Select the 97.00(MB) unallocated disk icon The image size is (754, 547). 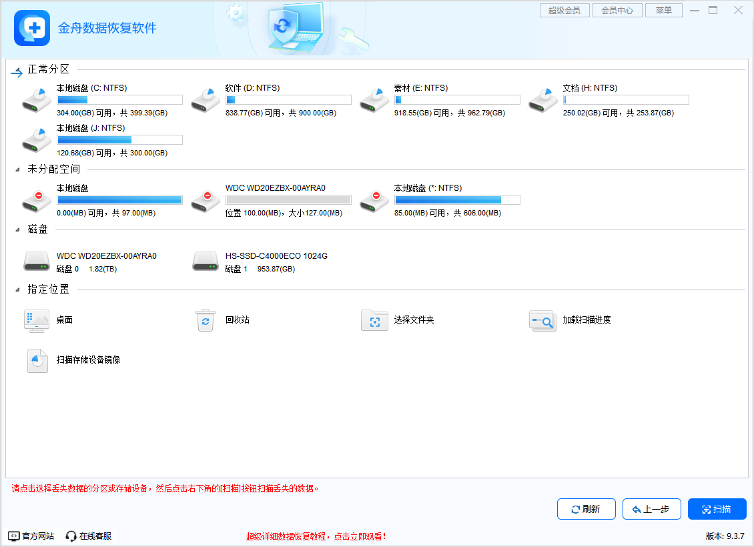click(37, 201)
